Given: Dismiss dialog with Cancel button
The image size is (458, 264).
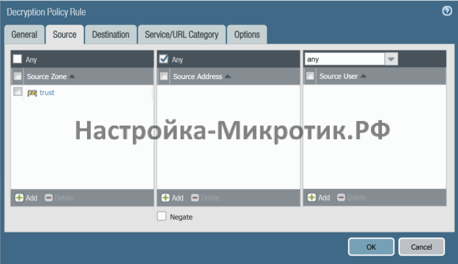Looking at the screenshot, I should click(421, 247).
